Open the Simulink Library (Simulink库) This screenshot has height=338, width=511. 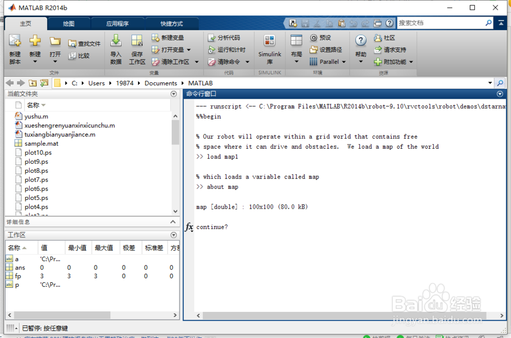[x=269, y=50]
